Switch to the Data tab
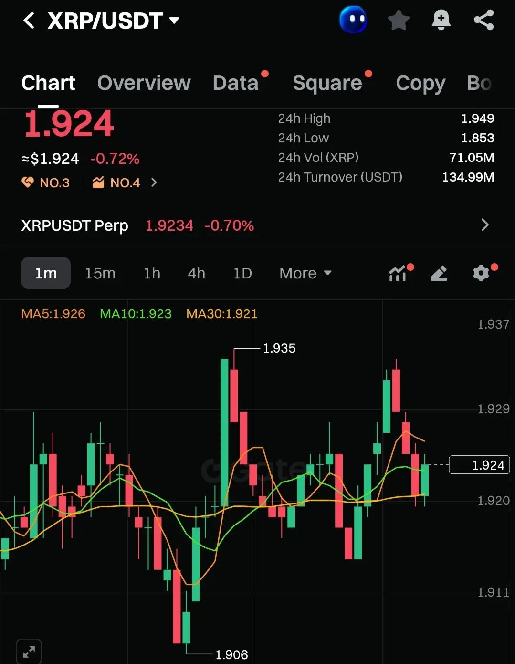 (236, 83)
